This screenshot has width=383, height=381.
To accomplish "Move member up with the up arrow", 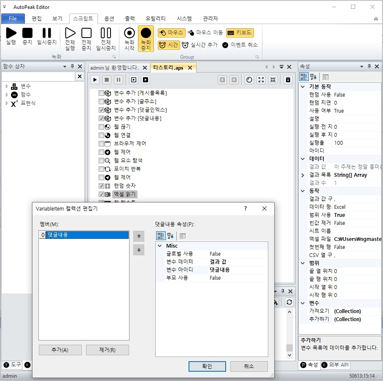I will pyautogui.click(x=139, y=236).
